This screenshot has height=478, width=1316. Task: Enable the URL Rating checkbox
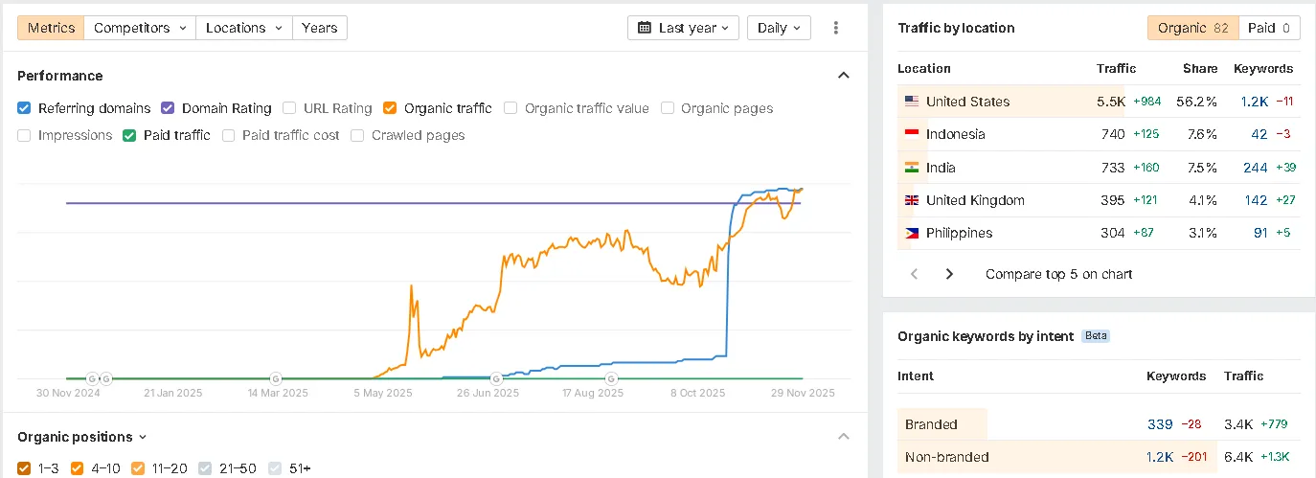pyautogui.click(x=290, y=108)
